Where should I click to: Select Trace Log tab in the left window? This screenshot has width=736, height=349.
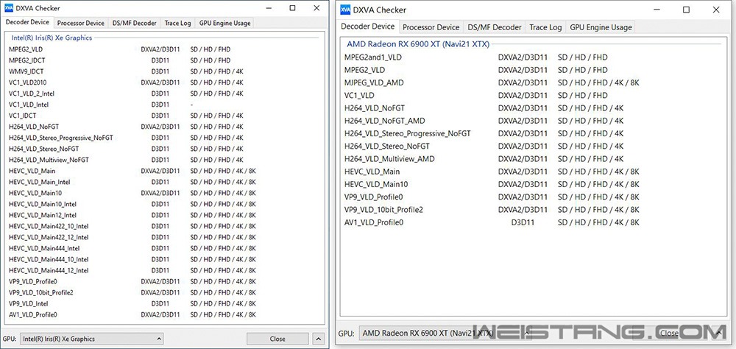click(x=177, y=23)
